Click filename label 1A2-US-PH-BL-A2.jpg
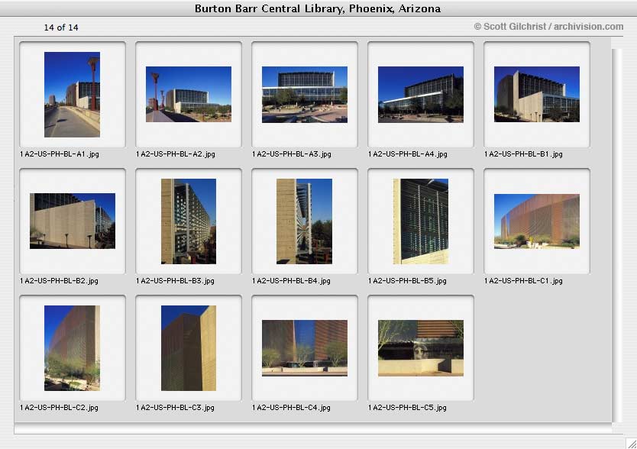 coord(176,154)
